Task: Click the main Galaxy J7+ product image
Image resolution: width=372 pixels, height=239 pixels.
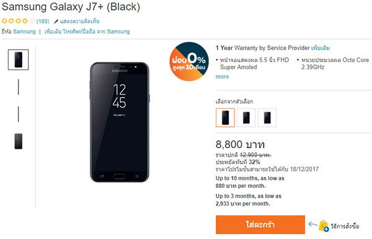Action: click(120, 122)
